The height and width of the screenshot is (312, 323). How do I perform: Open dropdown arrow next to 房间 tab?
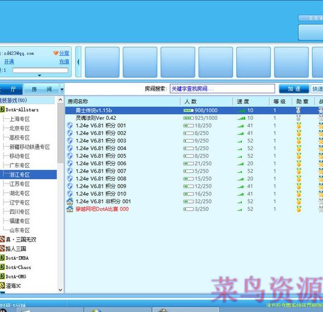[x=62, y=89]
